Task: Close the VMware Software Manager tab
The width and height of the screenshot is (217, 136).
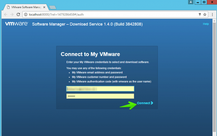Action: (44, 7)
